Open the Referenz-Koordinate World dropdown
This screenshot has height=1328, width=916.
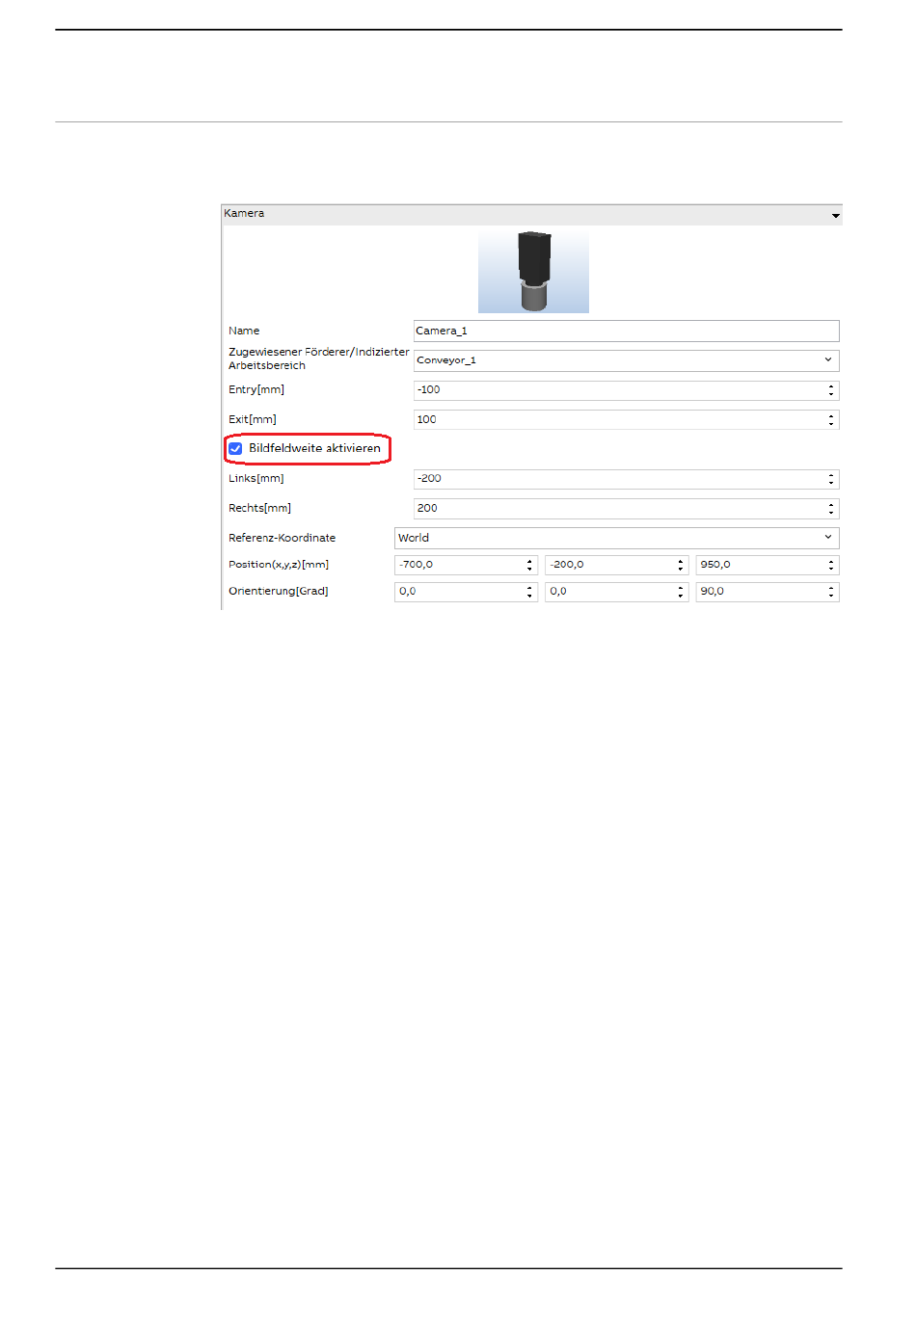(x=617, y=538)
